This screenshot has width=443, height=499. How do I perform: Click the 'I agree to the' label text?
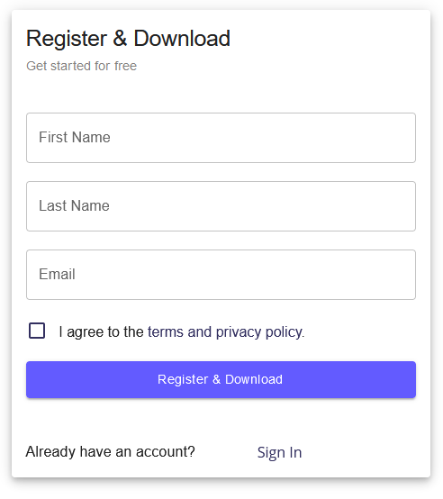coord(101,332)
